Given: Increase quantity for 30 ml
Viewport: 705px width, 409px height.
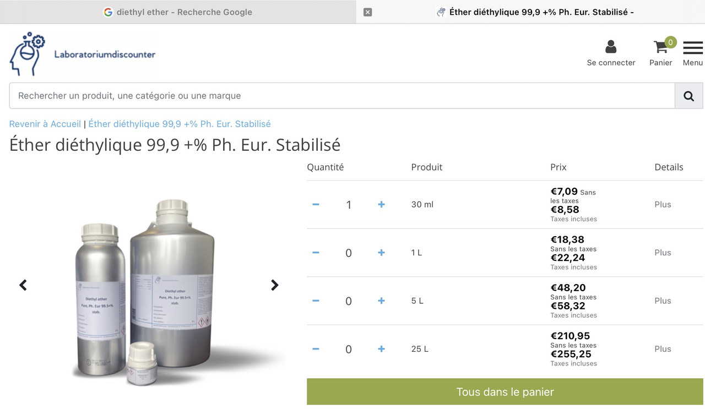Looking at the screenshot, I should 381,205.
